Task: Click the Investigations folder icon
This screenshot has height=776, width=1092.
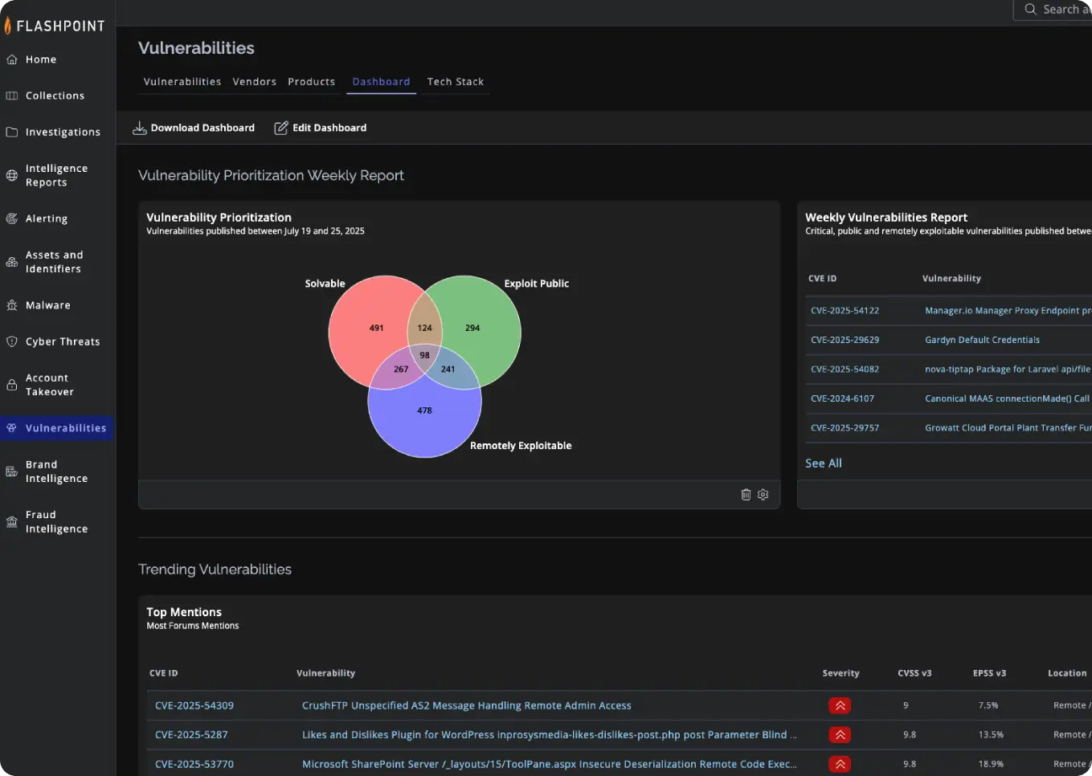Action: [x=12, y=132]
